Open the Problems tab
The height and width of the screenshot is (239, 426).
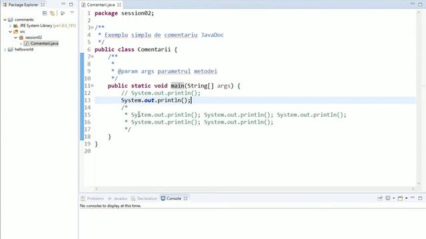(x=93, y=199)
